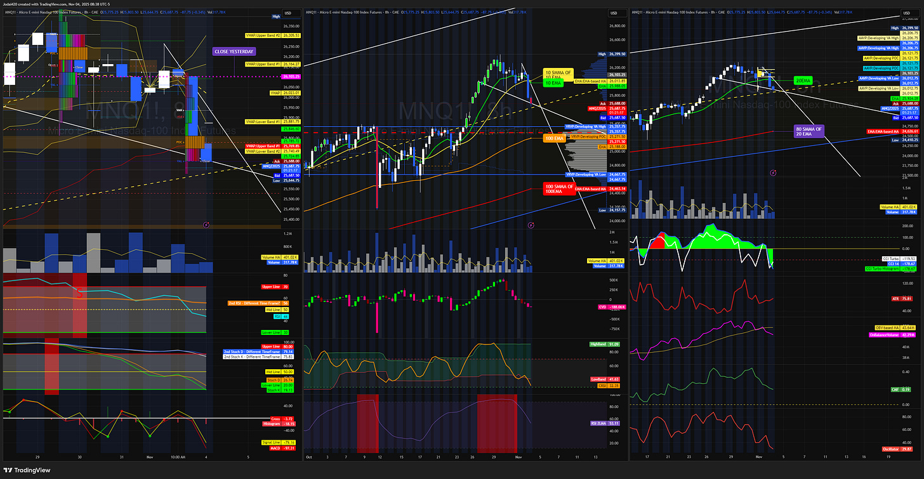Viewport: 924px width, 479px height.
Task: Toggle the USD unit button on the left chart
Action: [x=287, y=12]
